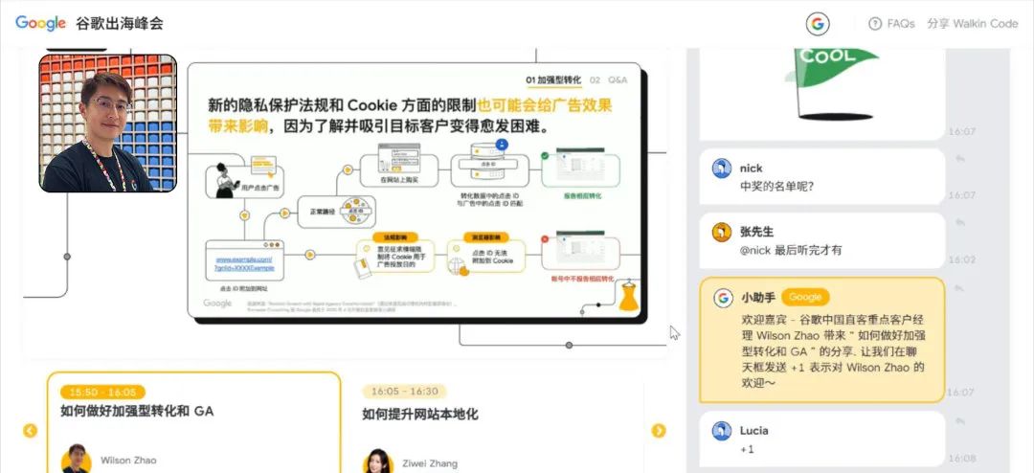Open the Google account avatar icon
The height and width of the screenshot is (473, 1034).
point(817,24)
